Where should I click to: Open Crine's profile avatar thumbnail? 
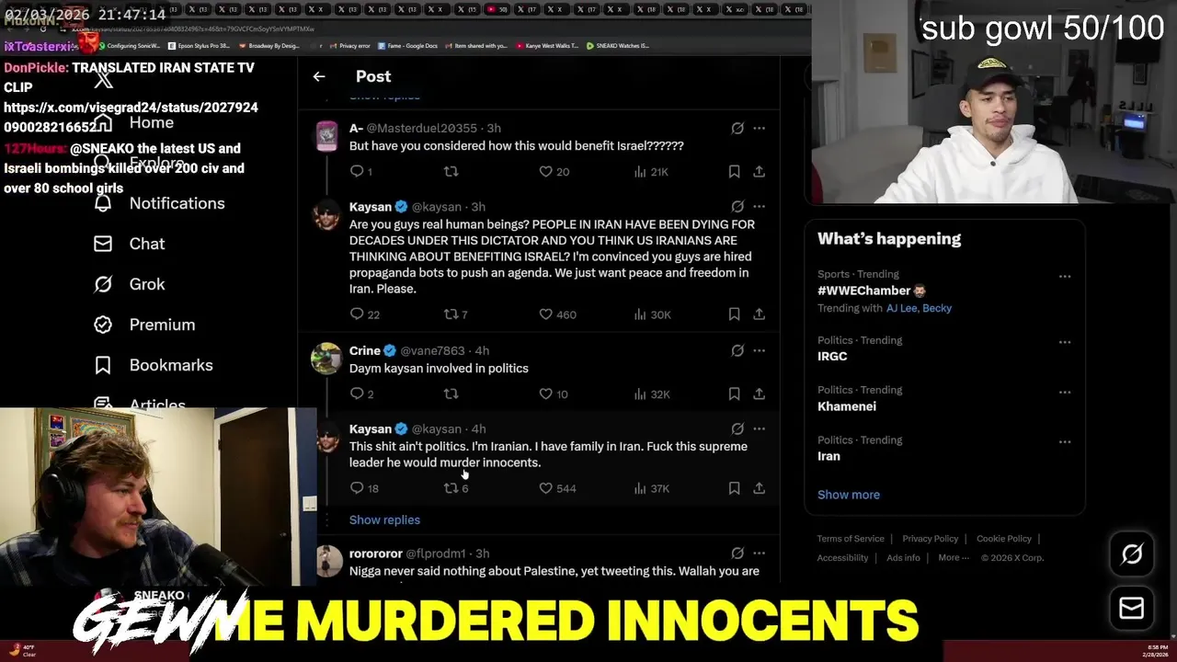coord(326,359)
